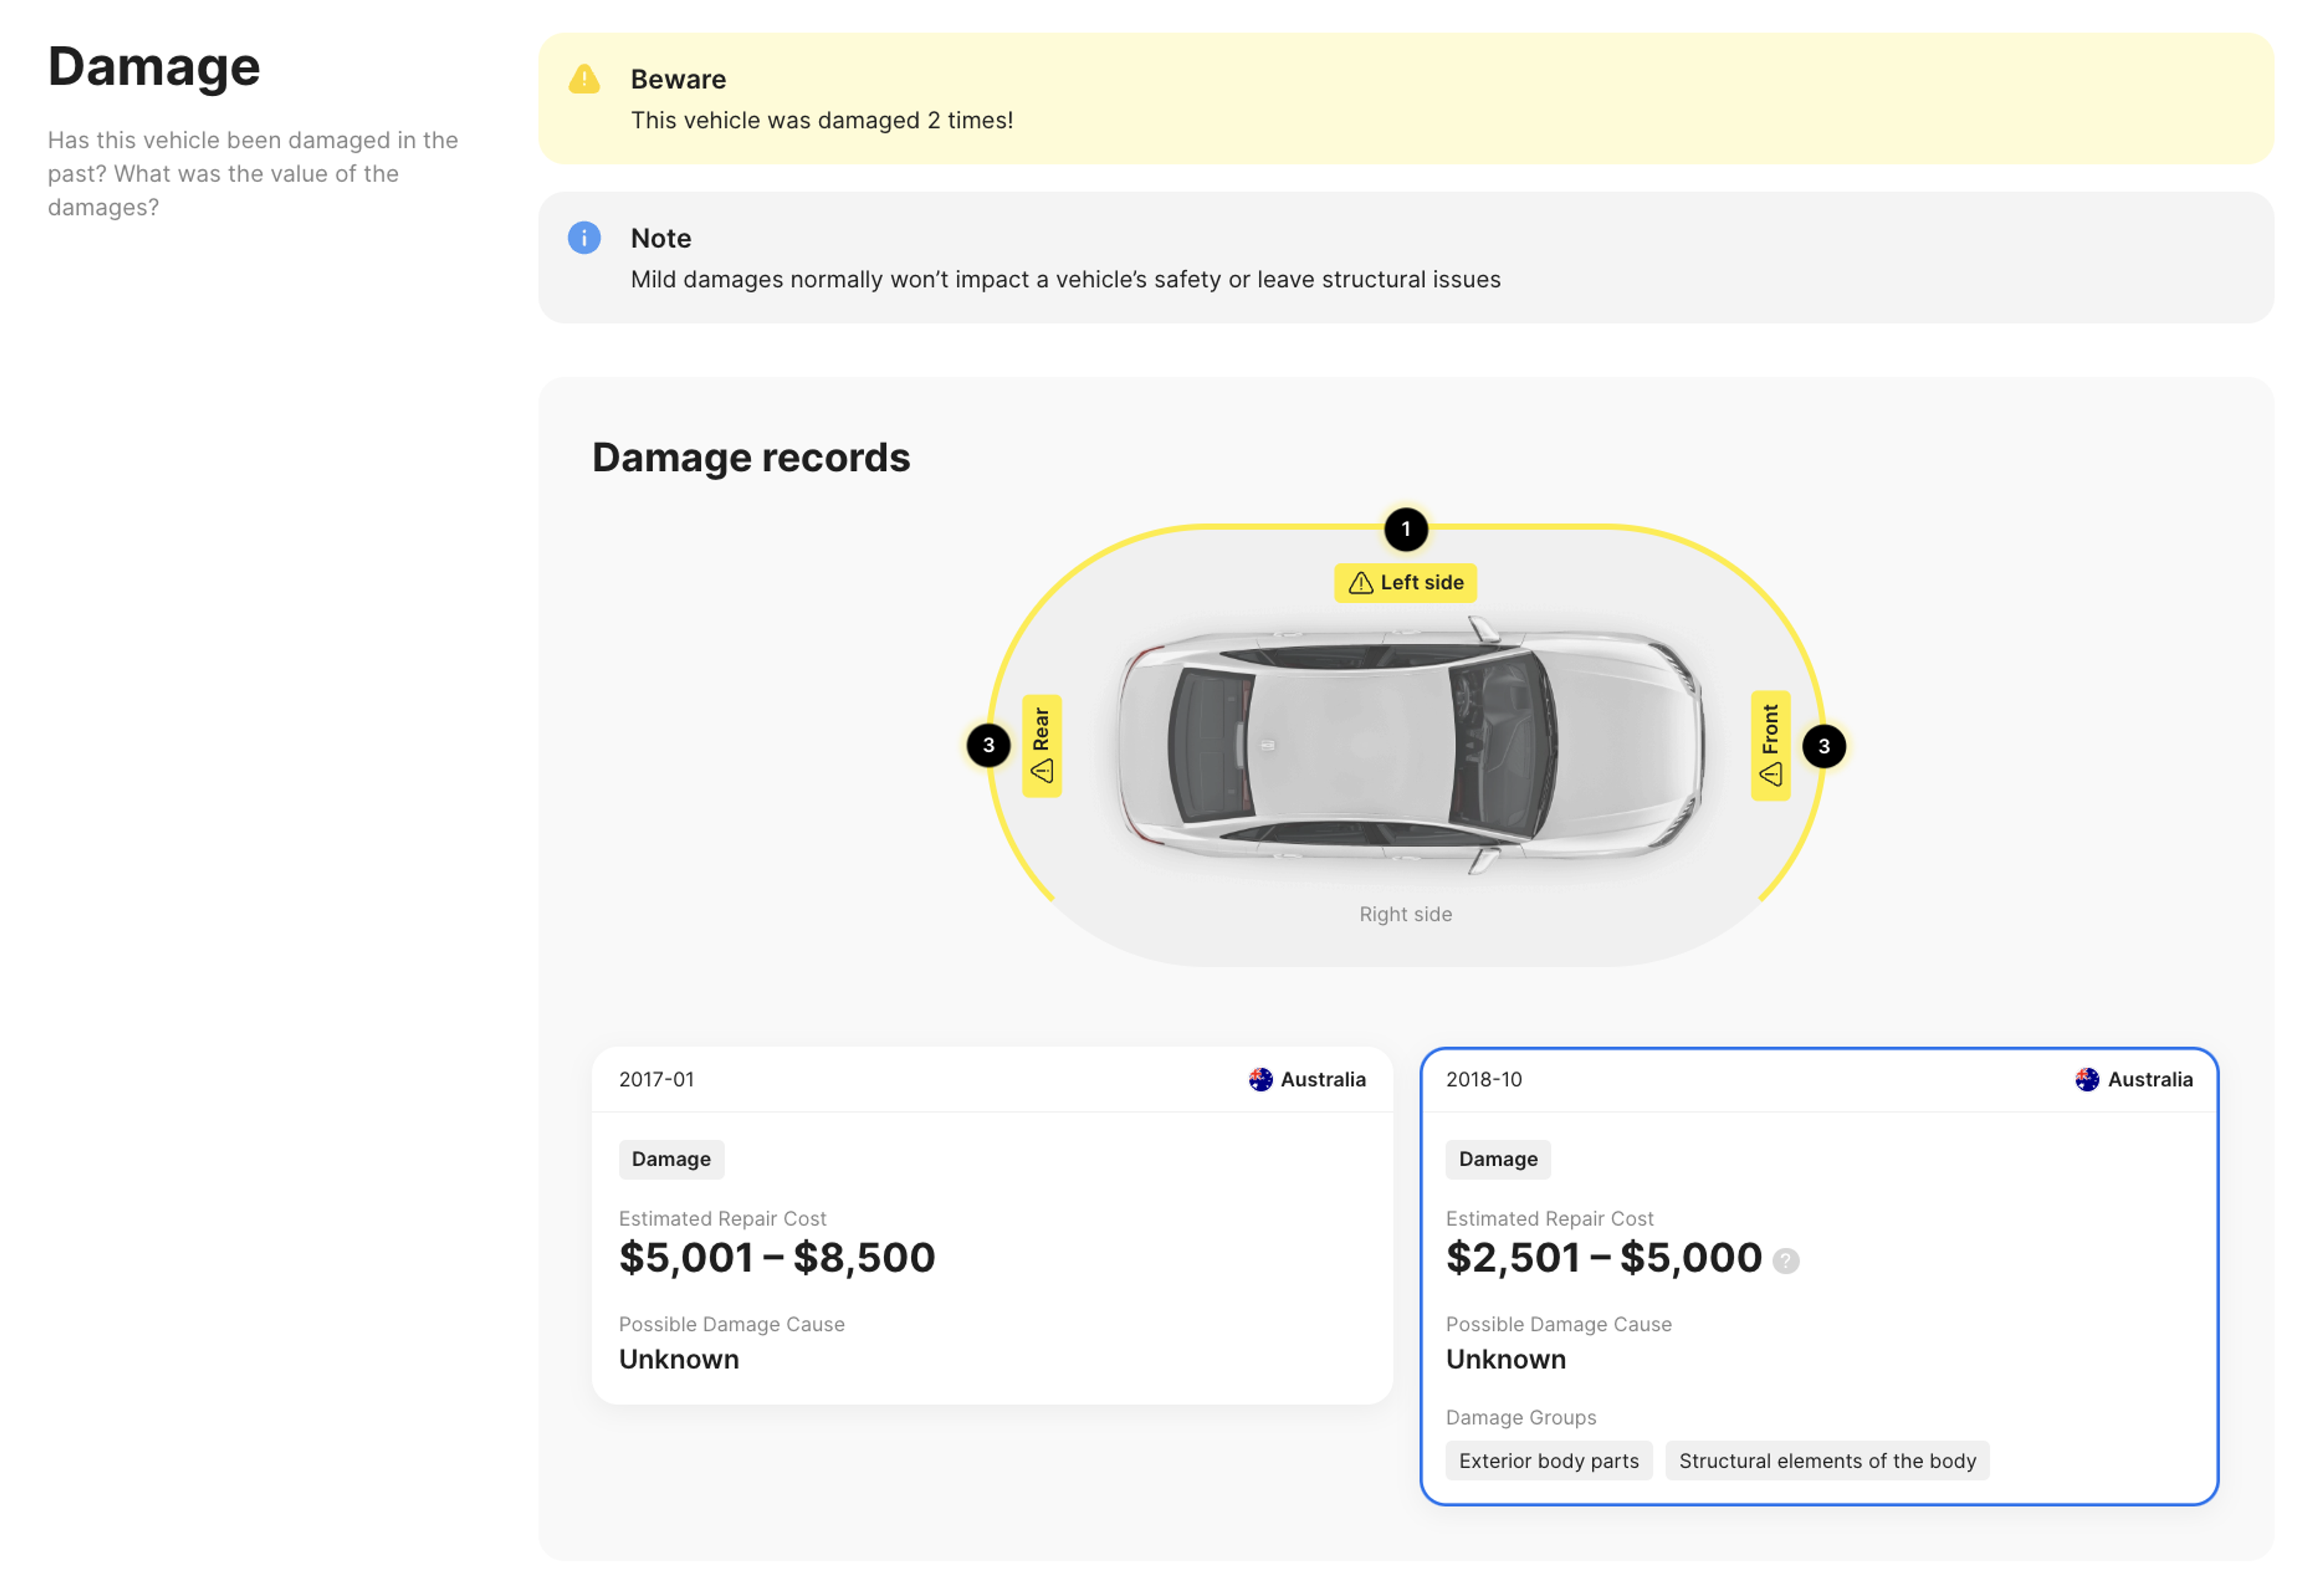Click the $5,001 – $8,500 repair cost
Viewport: 2324px width, 1588px height.
pos(777,1257)
